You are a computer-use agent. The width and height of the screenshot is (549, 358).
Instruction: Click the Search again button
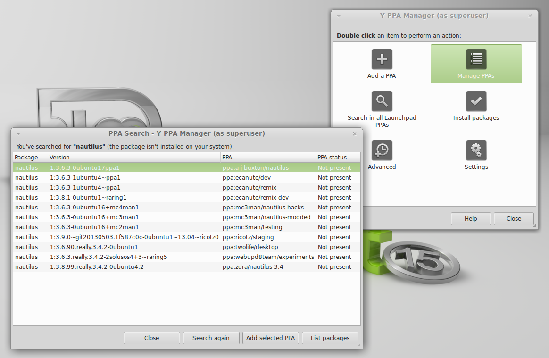pos(211,338)
